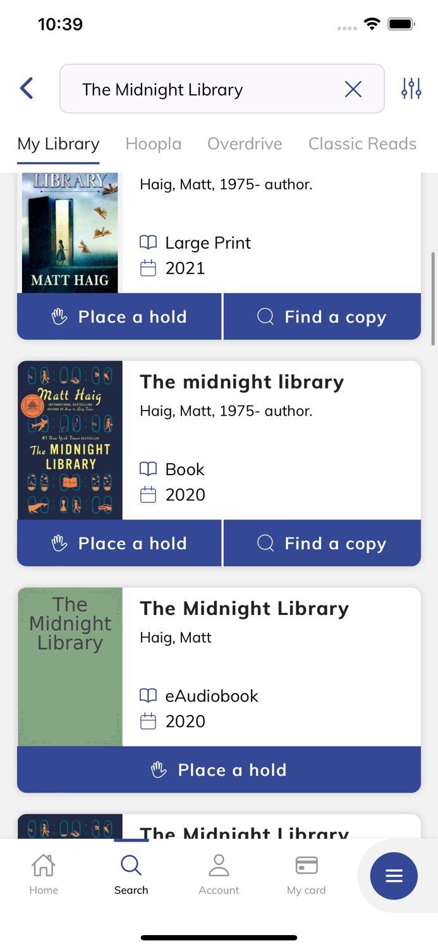Open the Account icon in bottom navigation
The height and width of the screenshot is (949, 438).
point(219,873)
